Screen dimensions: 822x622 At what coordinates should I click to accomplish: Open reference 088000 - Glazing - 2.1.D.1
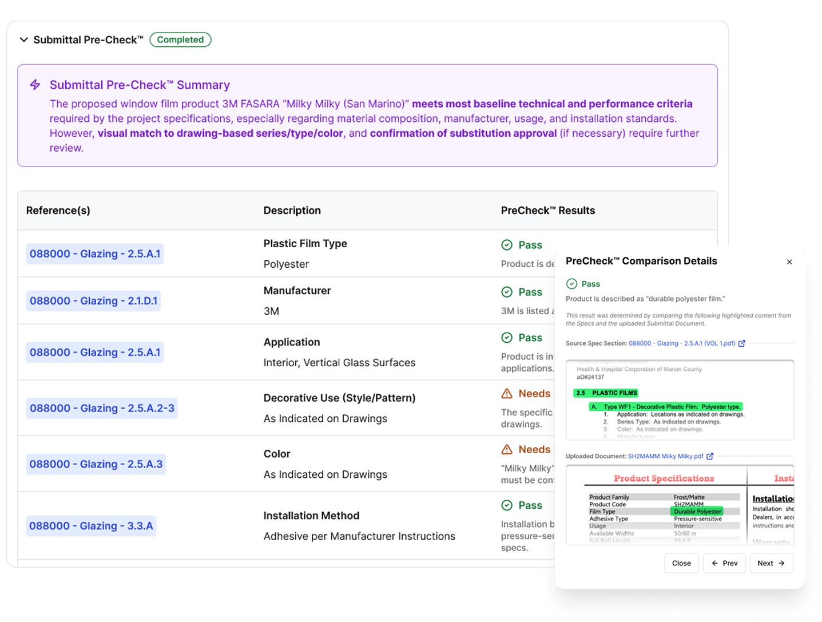[x=93, y=300]
